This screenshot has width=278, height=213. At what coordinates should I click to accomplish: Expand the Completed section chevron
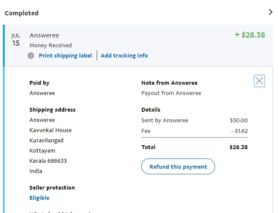(x=270, y=12)
